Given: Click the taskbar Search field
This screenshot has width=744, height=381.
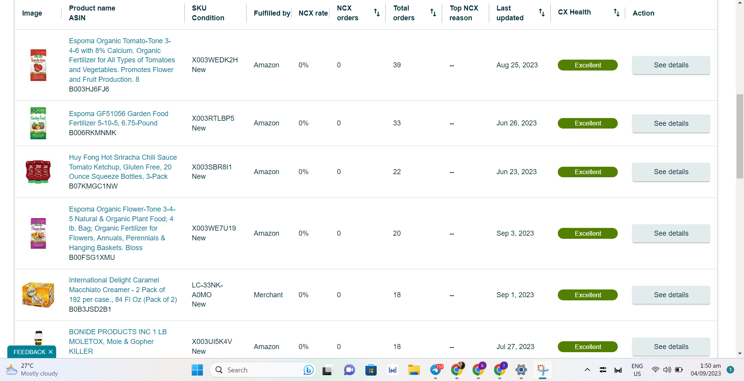Looking at the screenshot, I should click(263, 370).
